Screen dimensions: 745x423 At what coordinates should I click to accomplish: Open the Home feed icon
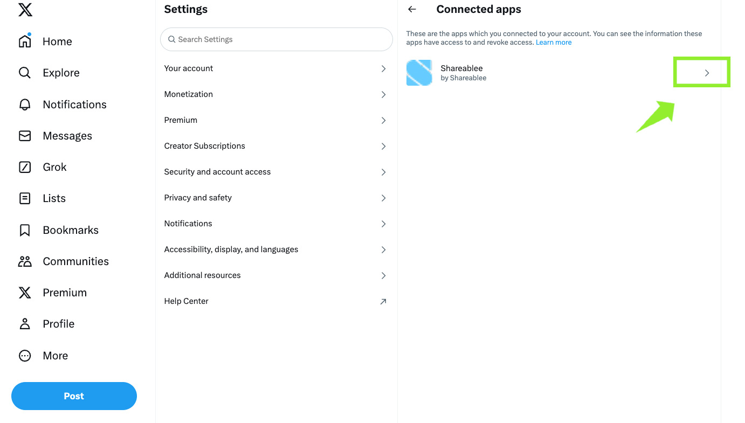25,41
